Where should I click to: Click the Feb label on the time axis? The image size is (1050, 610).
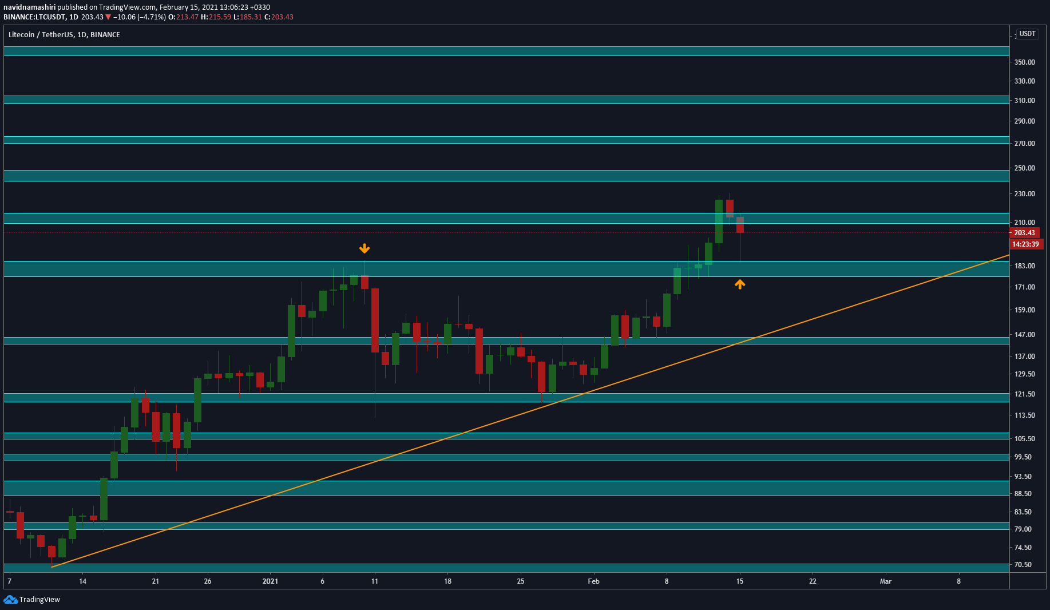tap(593, 581)
